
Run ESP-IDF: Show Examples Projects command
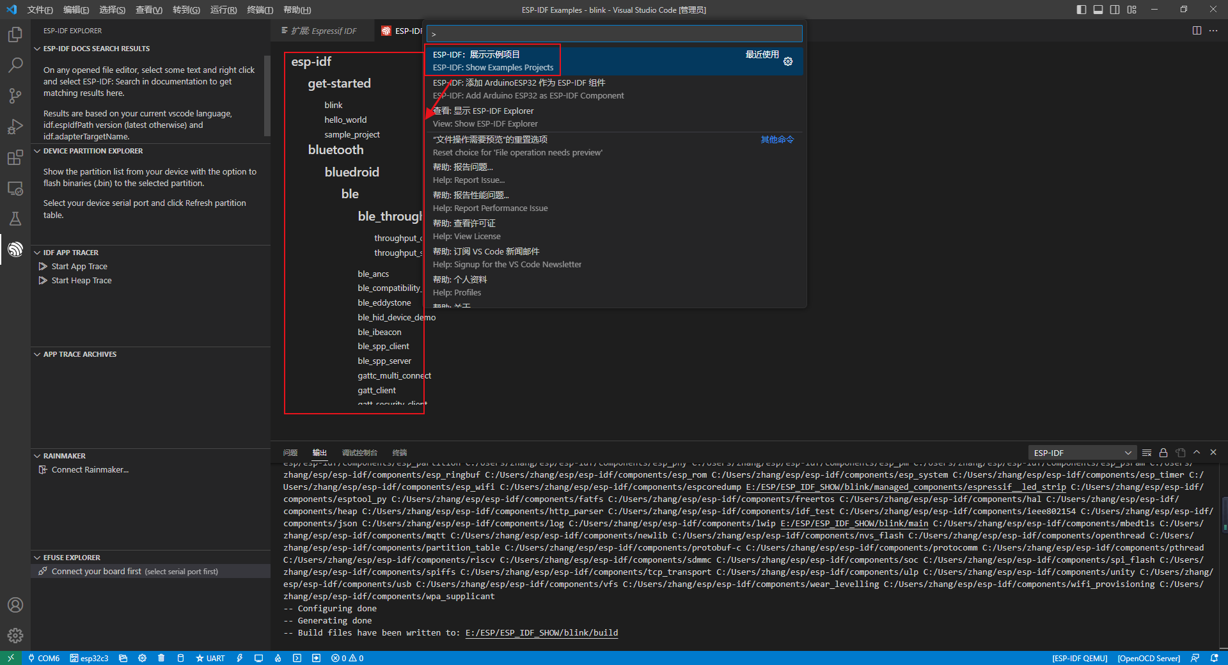[615, 61]
